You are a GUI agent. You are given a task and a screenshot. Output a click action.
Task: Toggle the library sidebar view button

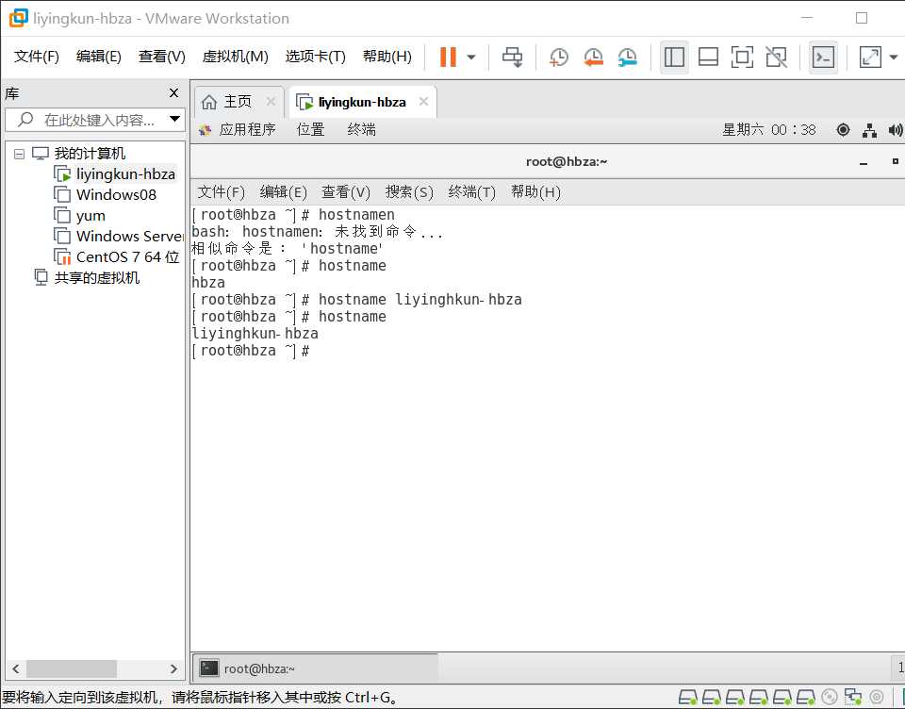[674, 57]
